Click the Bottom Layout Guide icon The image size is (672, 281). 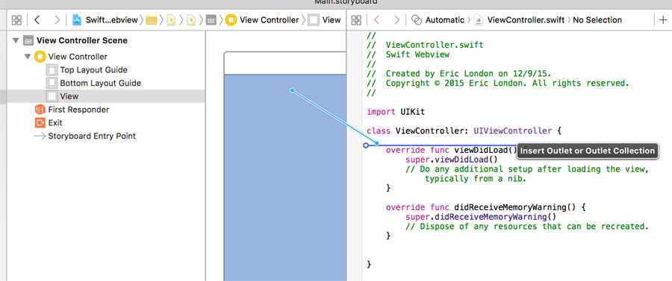coord(52,83)
